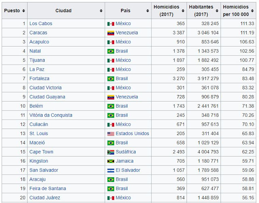Sort table by País column arrows
Viewport: 259px width, 203px height.
(x=146, y=11)
